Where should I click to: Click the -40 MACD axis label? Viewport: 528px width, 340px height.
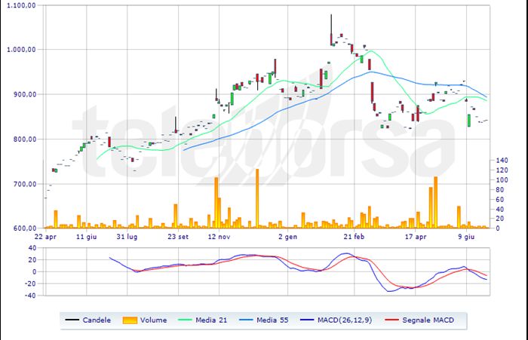(30, 296)
